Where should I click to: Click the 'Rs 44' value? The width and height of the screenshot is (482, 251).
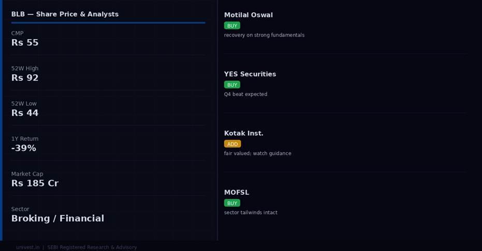tap(25, 113)
